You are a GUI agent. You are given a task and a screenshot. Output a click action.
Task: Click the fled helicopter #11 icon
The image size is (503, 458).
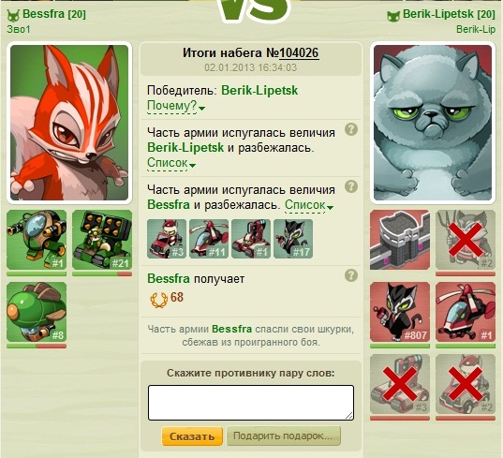click(209, 239)
